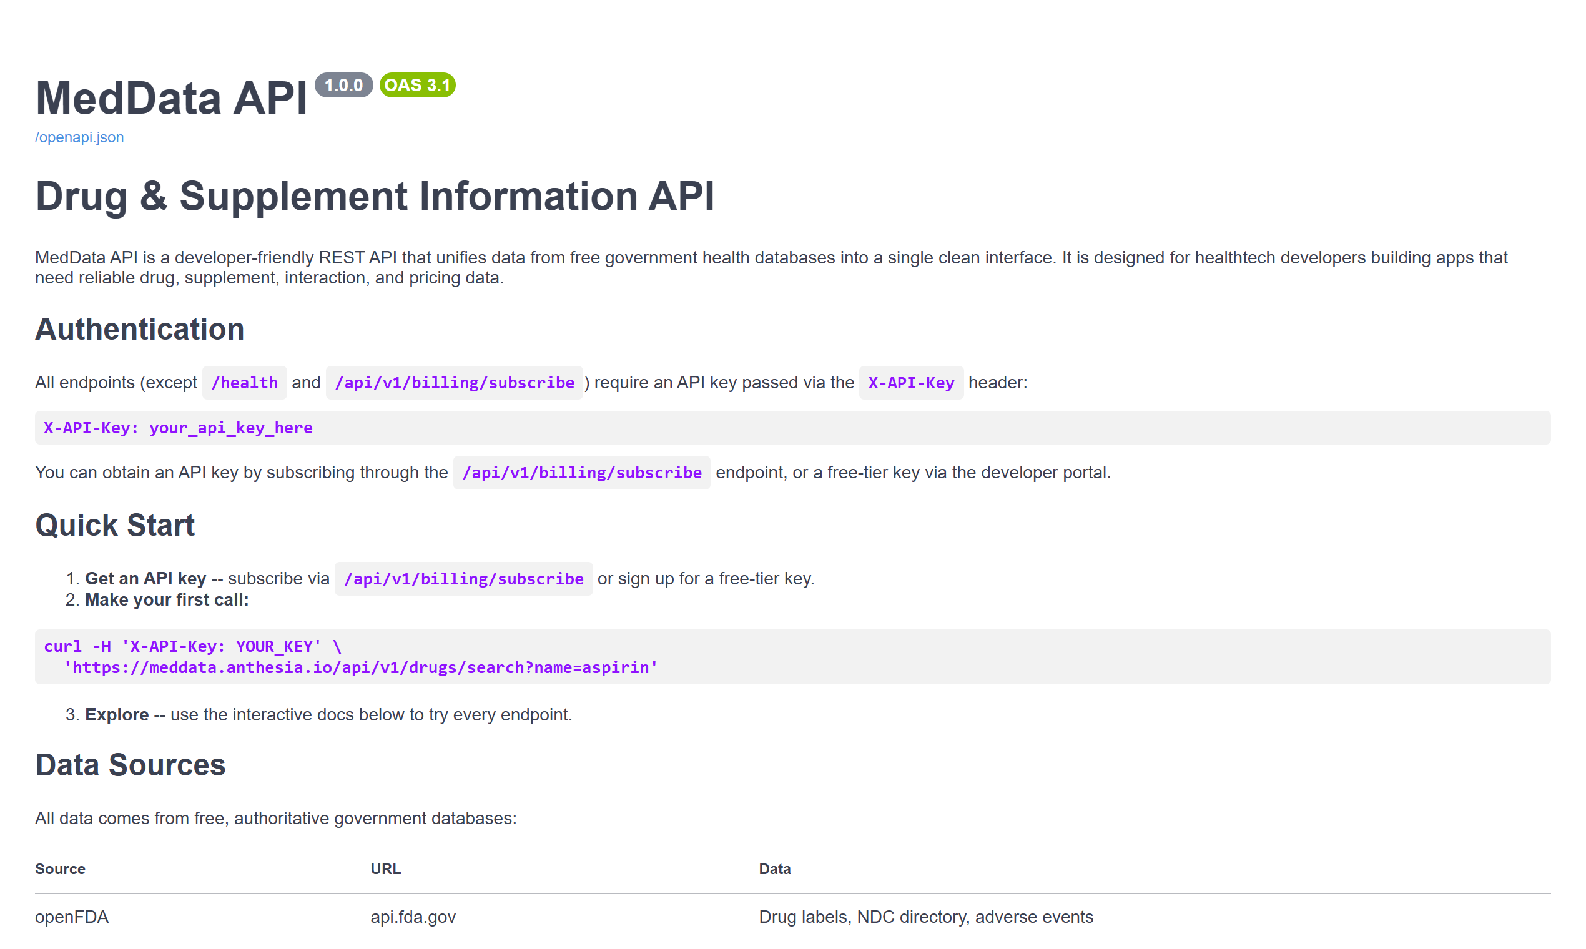Screen dimensions: 1586x949
Task: Click 'or sign up for a free-tier key' text
Action: point(706,579)
